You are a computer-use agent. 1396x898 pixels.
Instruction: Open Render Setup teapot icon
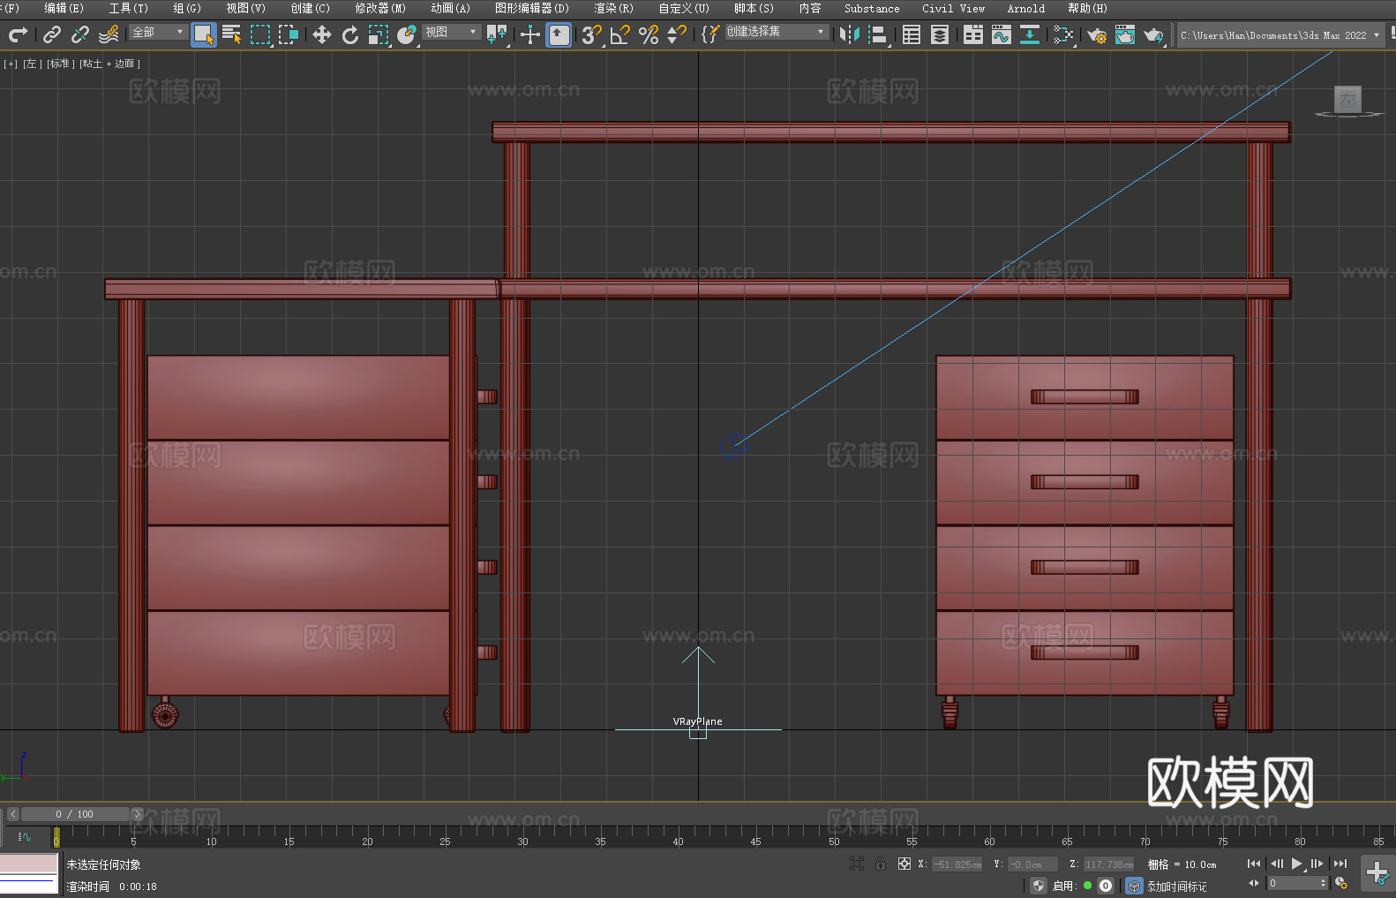pyautogui.click(x=1097, y=34)
